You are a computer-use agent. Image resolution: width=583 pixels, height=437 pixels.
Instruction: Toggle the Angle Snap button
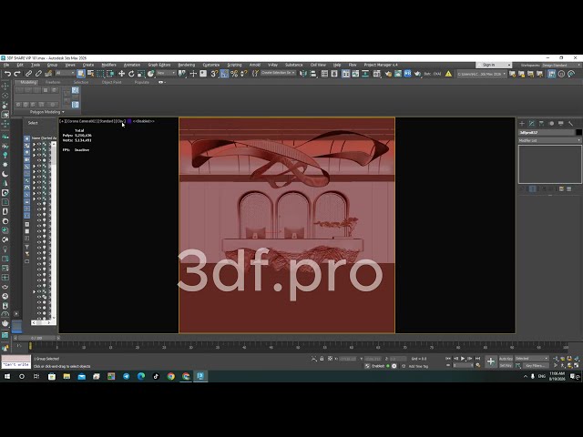point(224,74)
